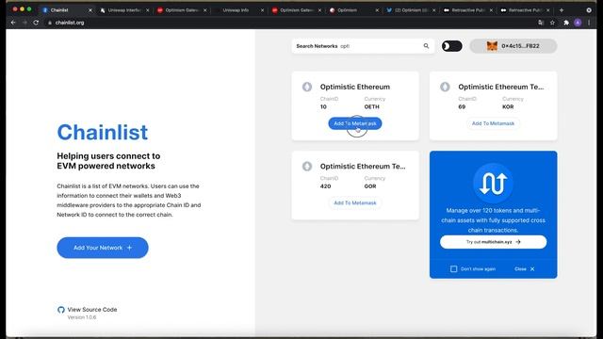Click the Ethereum logo on chain 420 card

(307, 167)
